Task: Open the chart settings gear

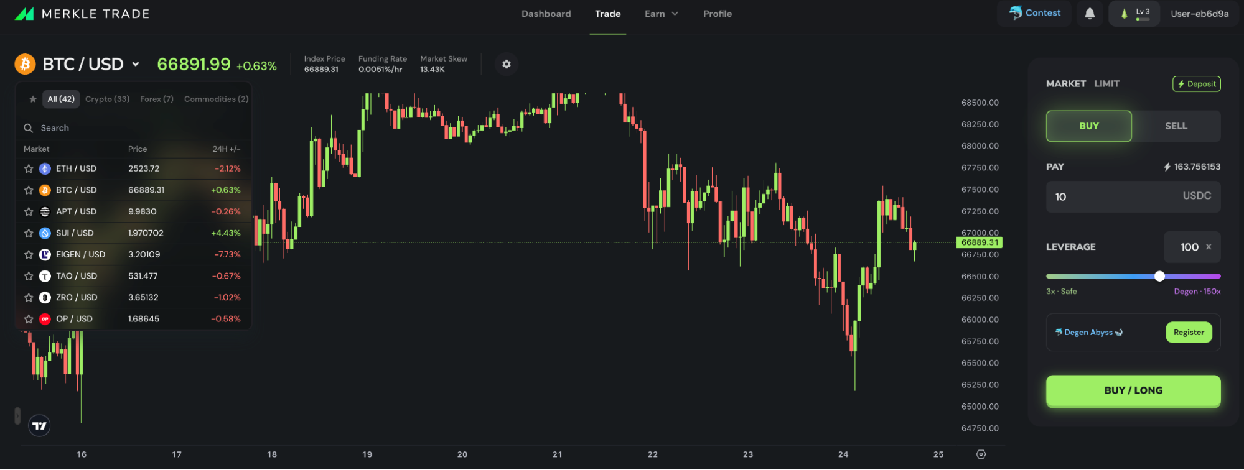Action: [507, 64]
